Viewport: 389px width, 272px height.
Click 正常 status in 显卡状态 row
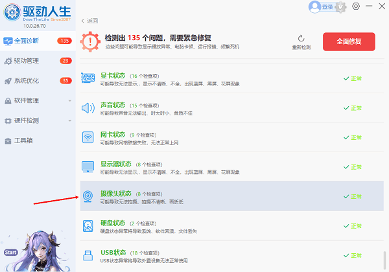click(353, 78)
